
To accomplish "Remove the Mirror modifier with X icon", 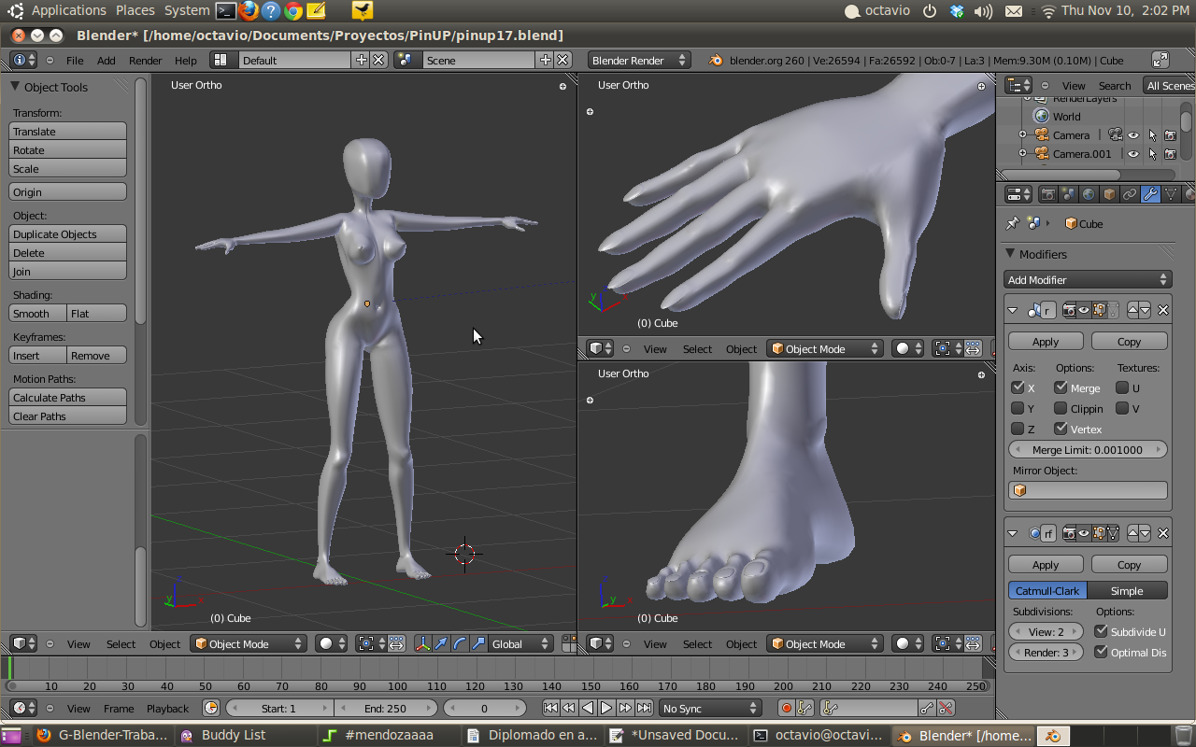I will pos(1163,310).
